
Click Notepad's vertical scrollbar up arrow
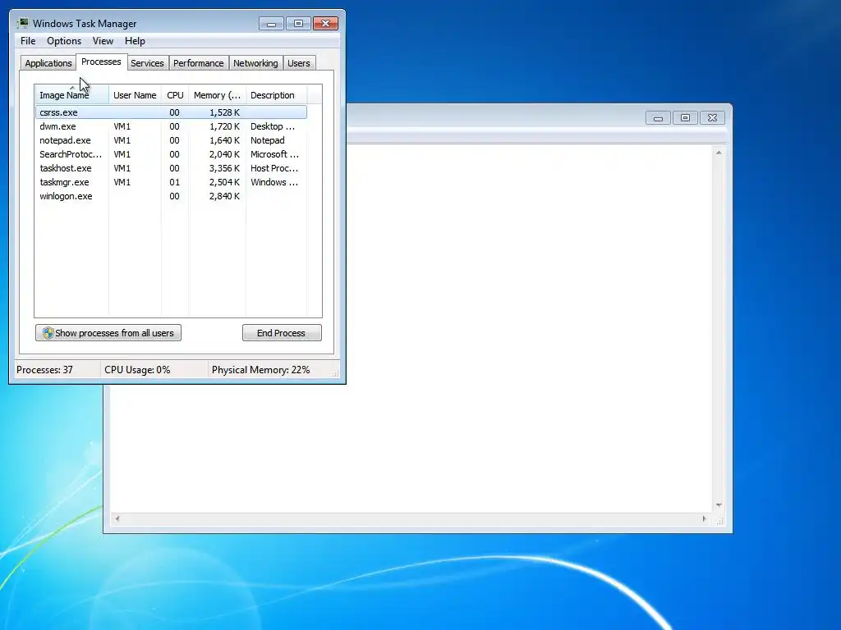[x=719, y=153]
